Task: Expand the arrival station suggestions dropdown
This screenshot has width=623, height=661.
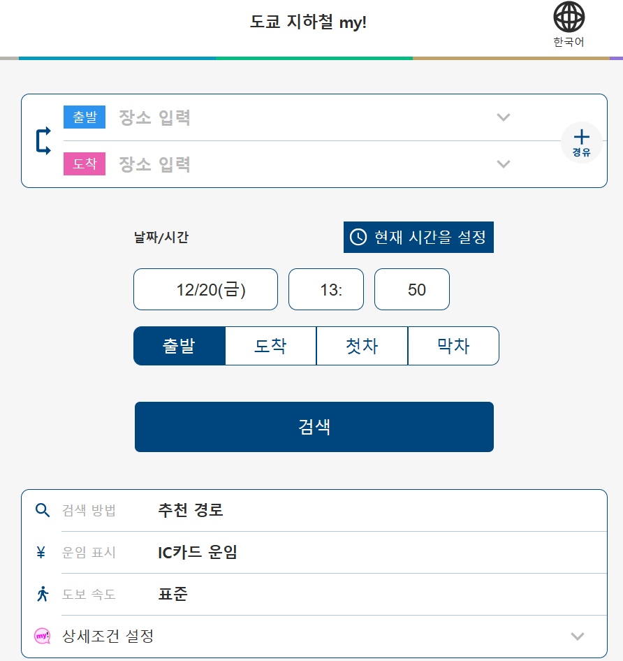Action: click(x=503, y=164)
